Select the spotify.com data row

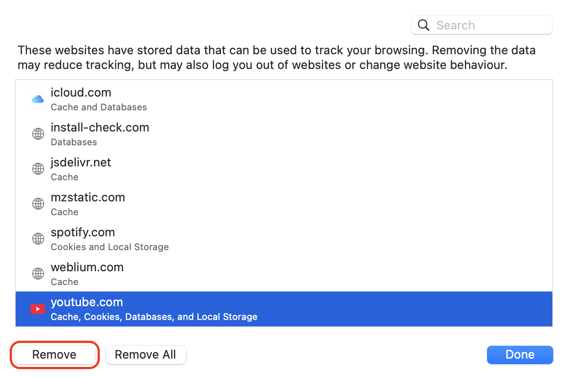(184, 239)
